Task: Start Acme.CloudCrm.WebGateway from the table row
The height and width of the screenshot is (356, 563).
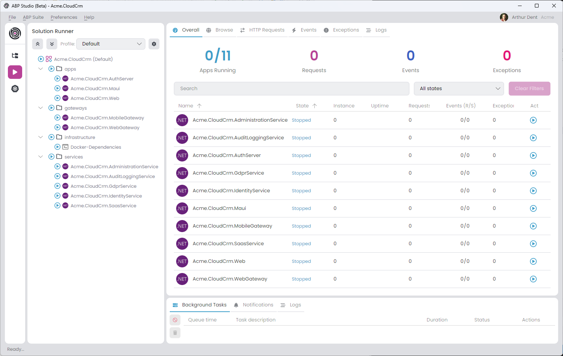Action: coord(533,279)
